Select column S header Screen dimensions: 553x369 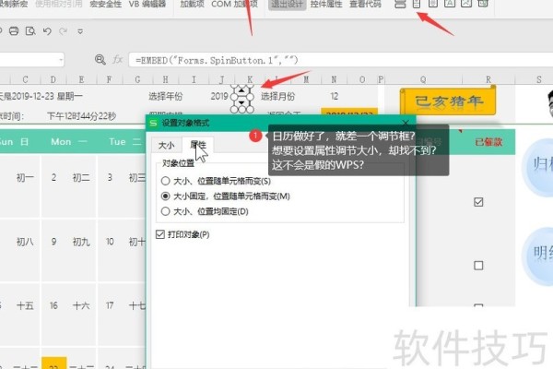coord(538,79)
